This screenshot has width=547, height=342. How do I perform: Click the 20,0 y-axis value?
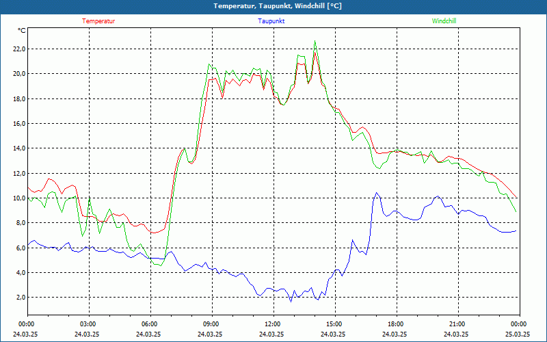[19, 74]
